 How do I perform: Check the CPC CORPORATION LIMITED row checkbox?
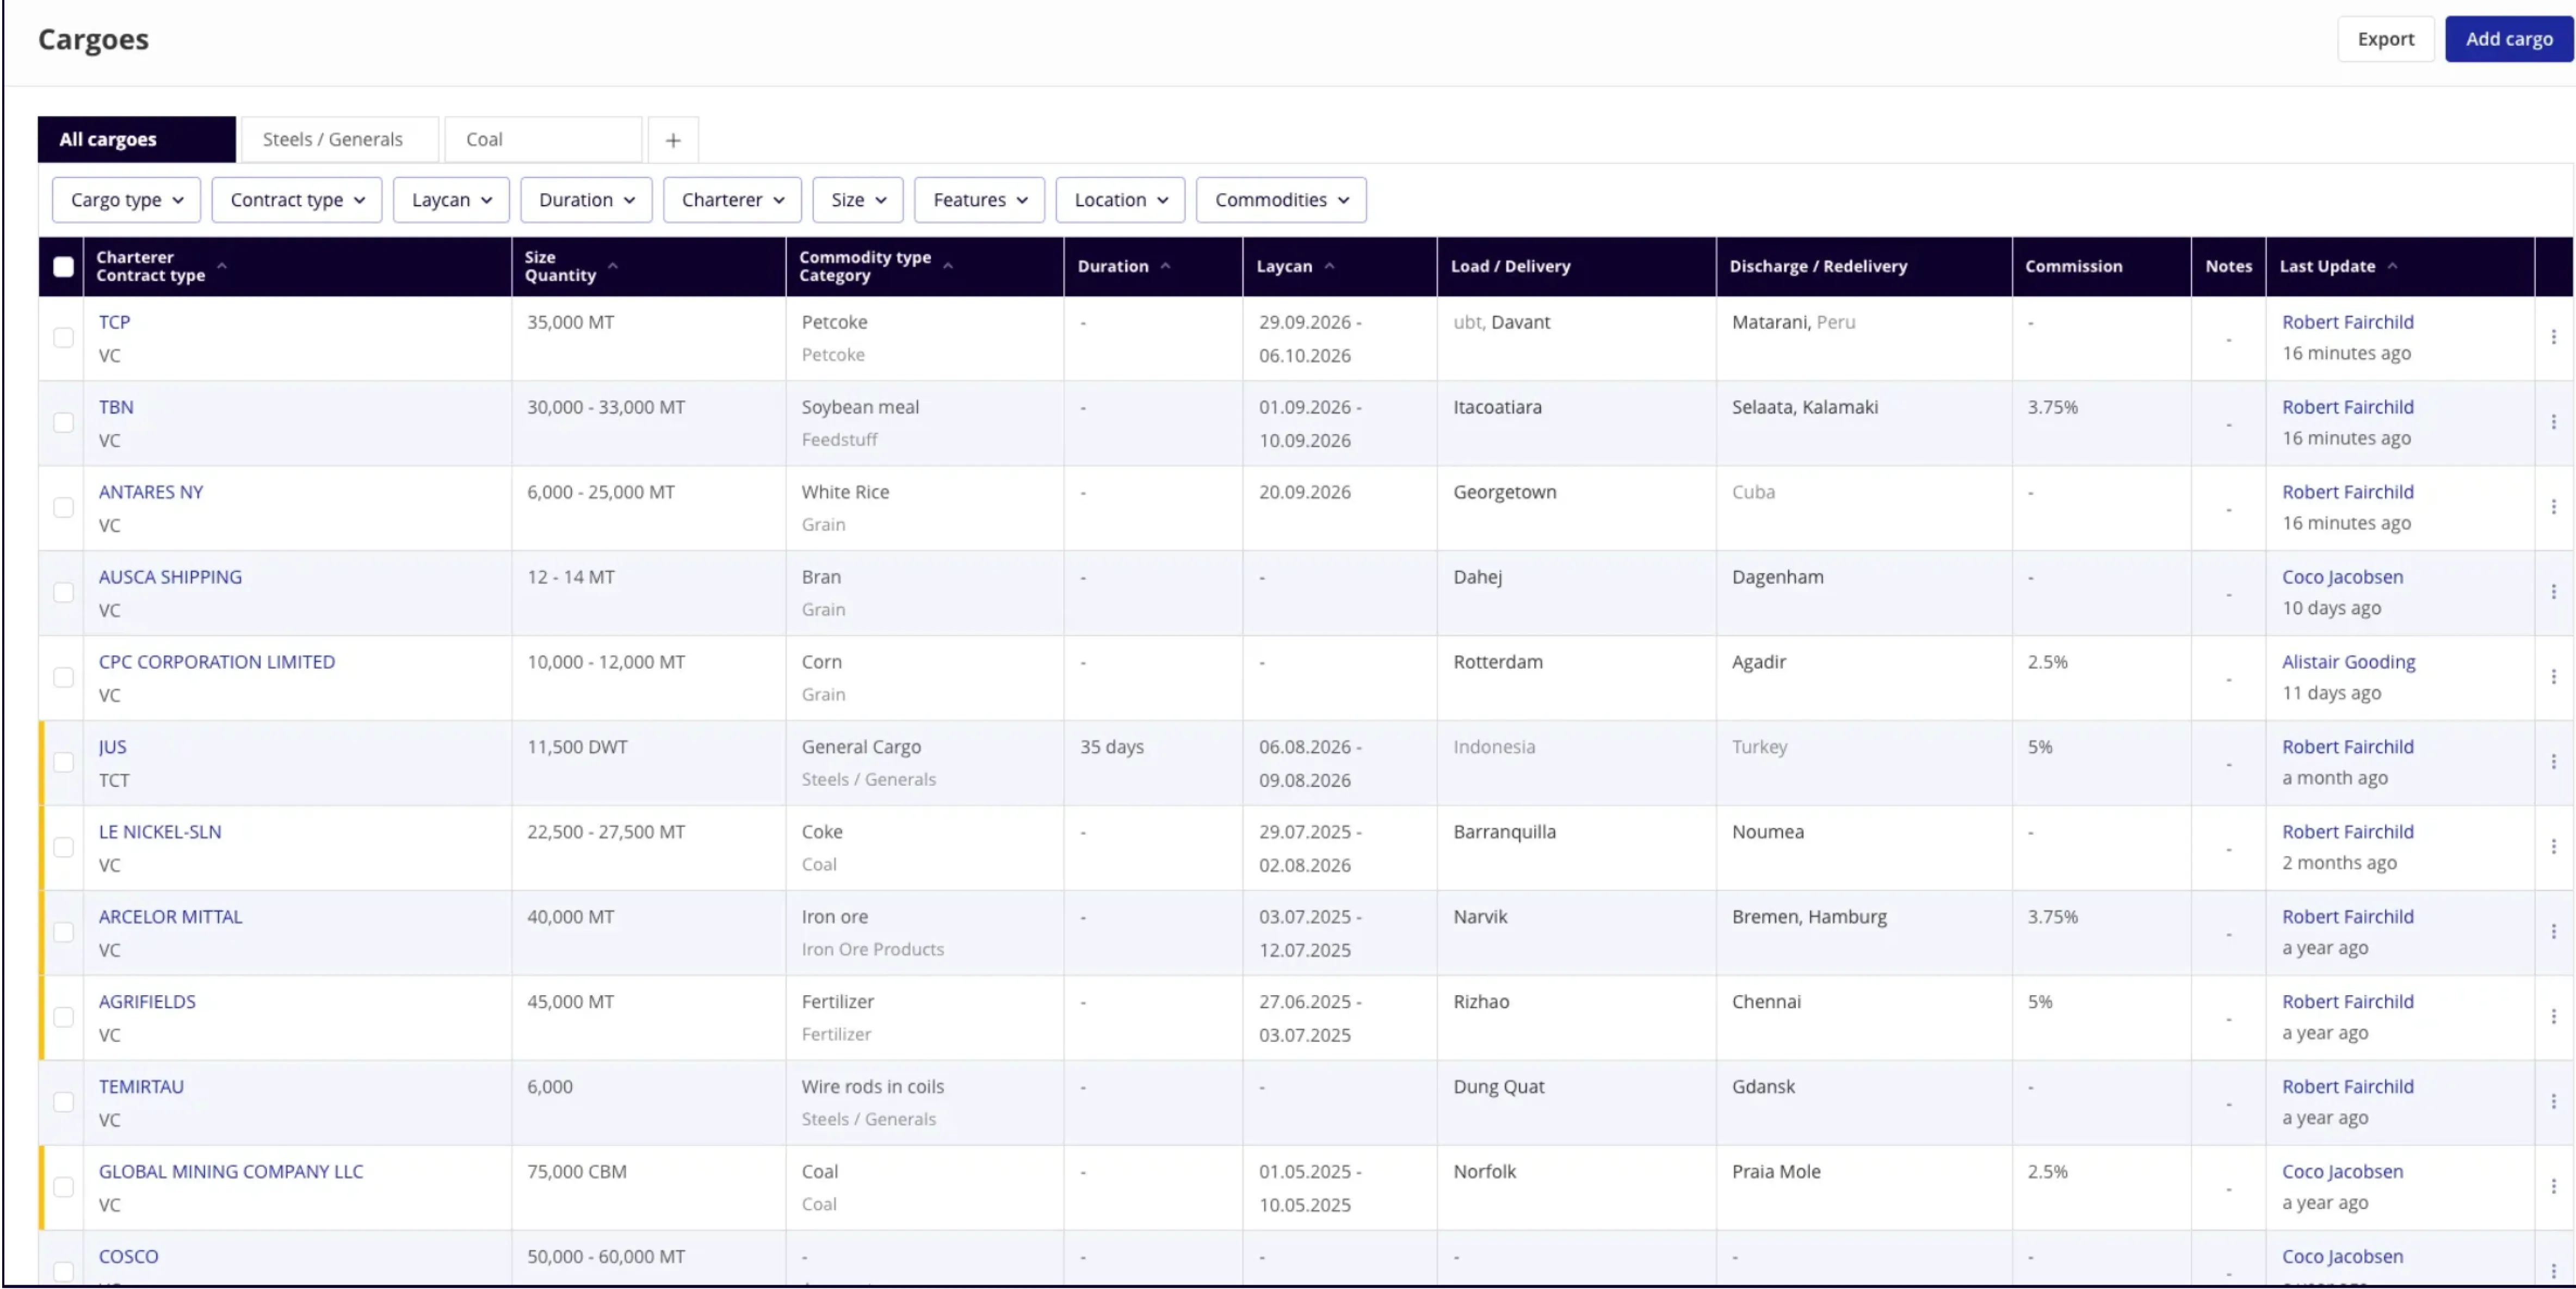pos(63,678)
